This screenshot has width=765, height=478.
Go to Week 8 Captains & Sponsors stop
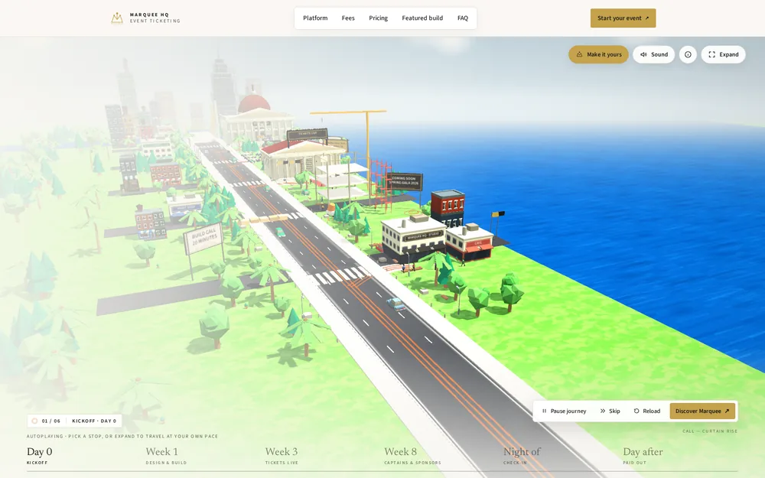tap(412, 456)
